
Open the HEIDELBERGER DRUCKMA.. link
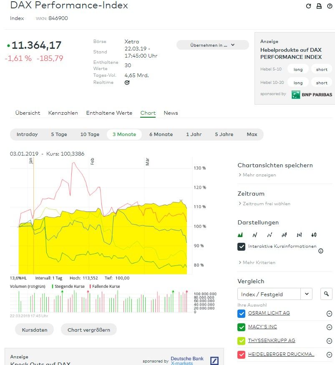pos(281,354)
